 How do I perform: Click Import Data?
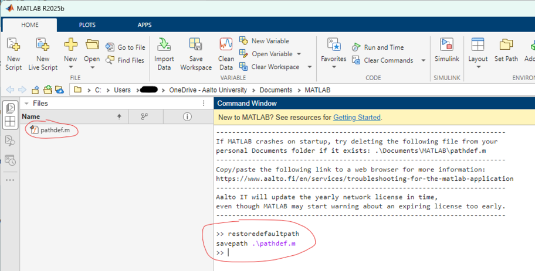click(x=164, y=54)
